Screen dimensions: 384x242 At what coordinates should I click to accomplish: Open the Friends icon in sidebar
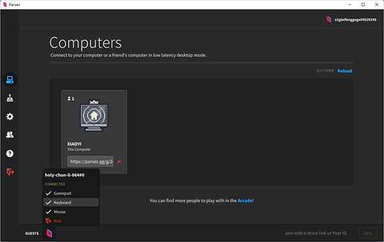[10, 134]
